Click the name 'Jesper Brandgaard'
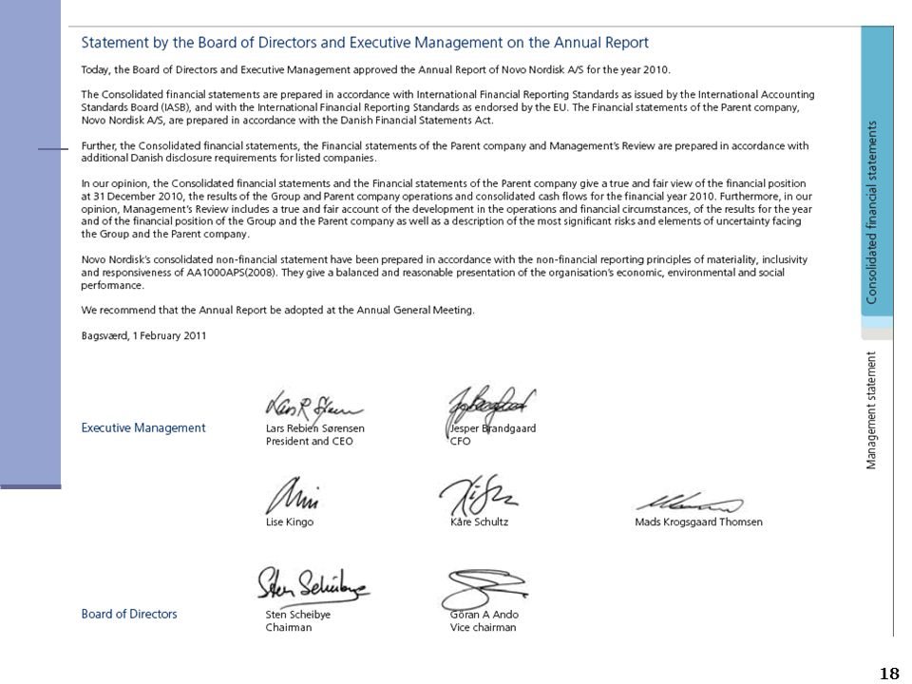This screenshot has width=912, height=684. point(493,428)
